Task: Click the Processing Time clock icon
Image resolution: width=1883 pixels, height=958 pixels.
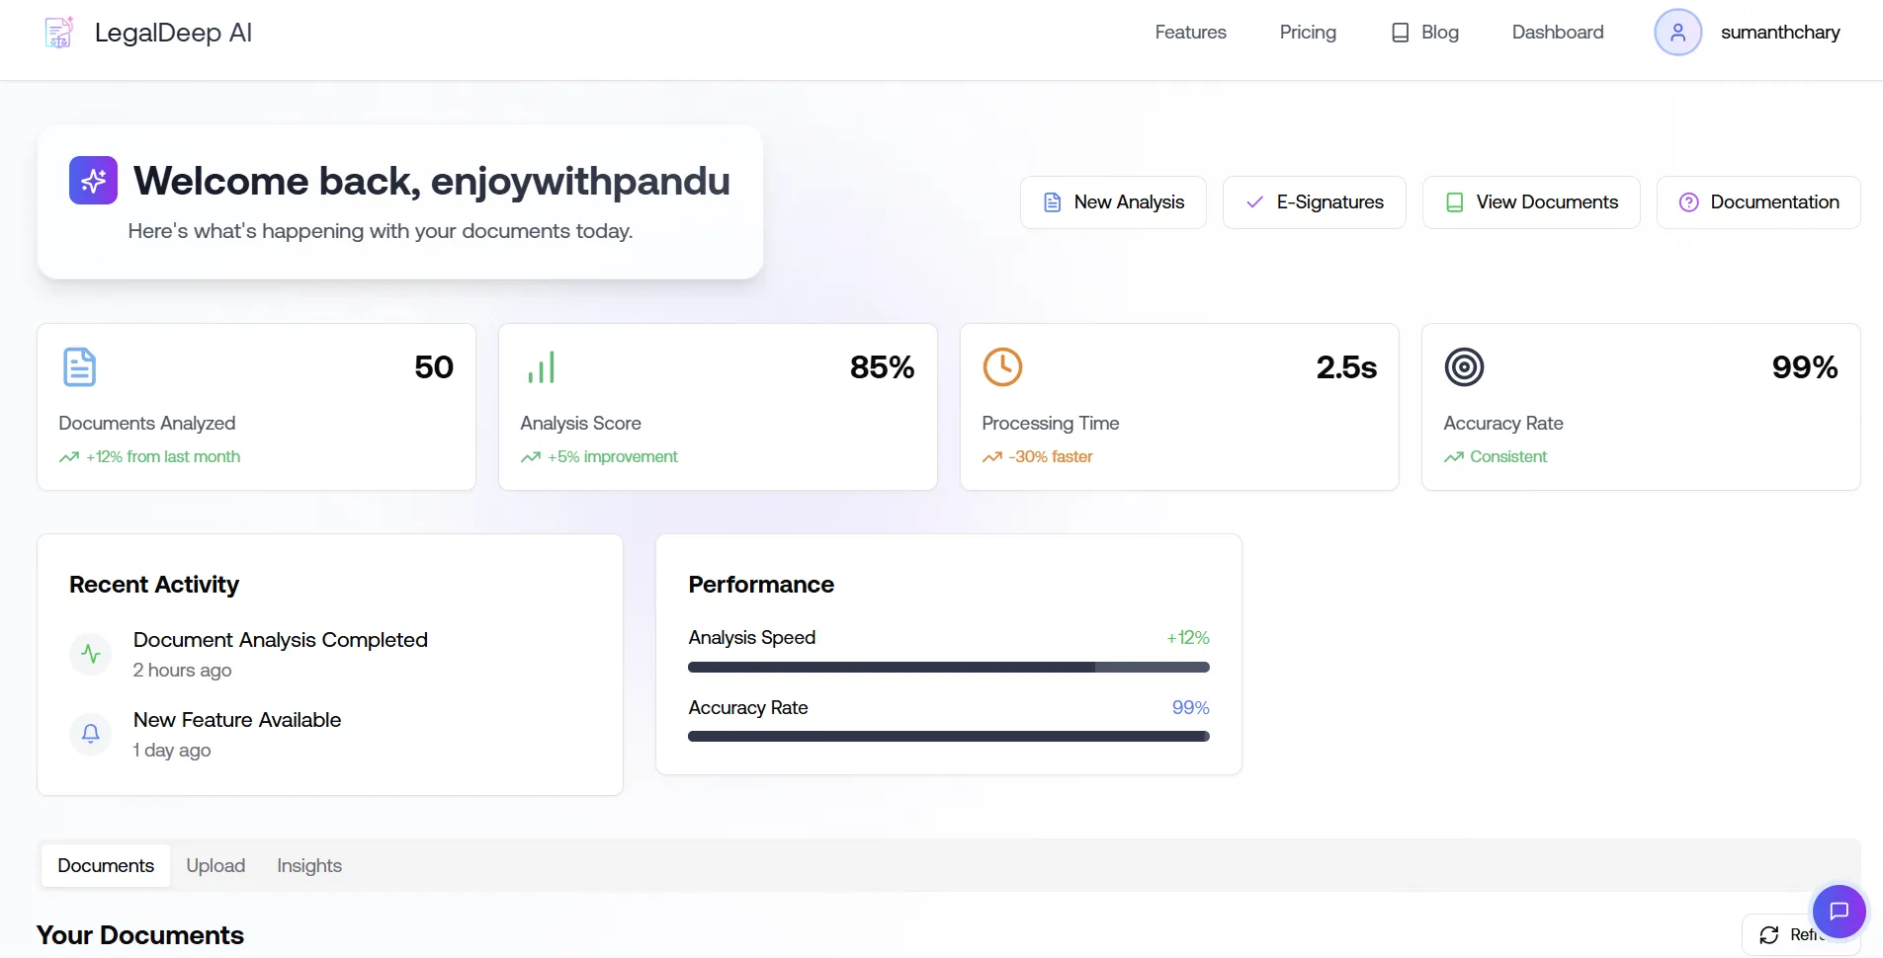Action: click(x=1002, y=367)
